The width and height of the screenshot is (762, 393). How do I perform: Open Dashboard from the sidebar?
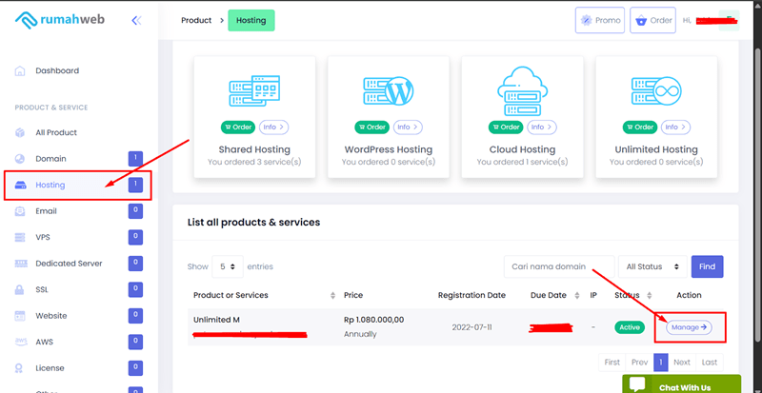coord(57,71)
